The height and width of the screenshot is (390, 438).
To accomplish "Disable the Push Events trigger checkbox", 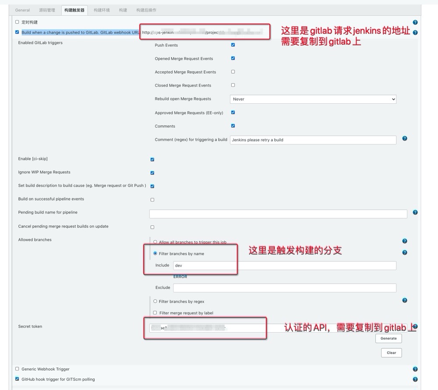I will coord(233,45).
